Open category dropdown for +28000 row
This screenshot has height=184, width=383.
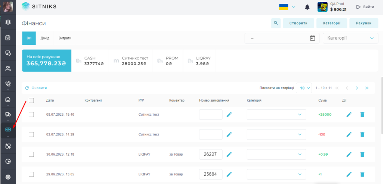276,115
